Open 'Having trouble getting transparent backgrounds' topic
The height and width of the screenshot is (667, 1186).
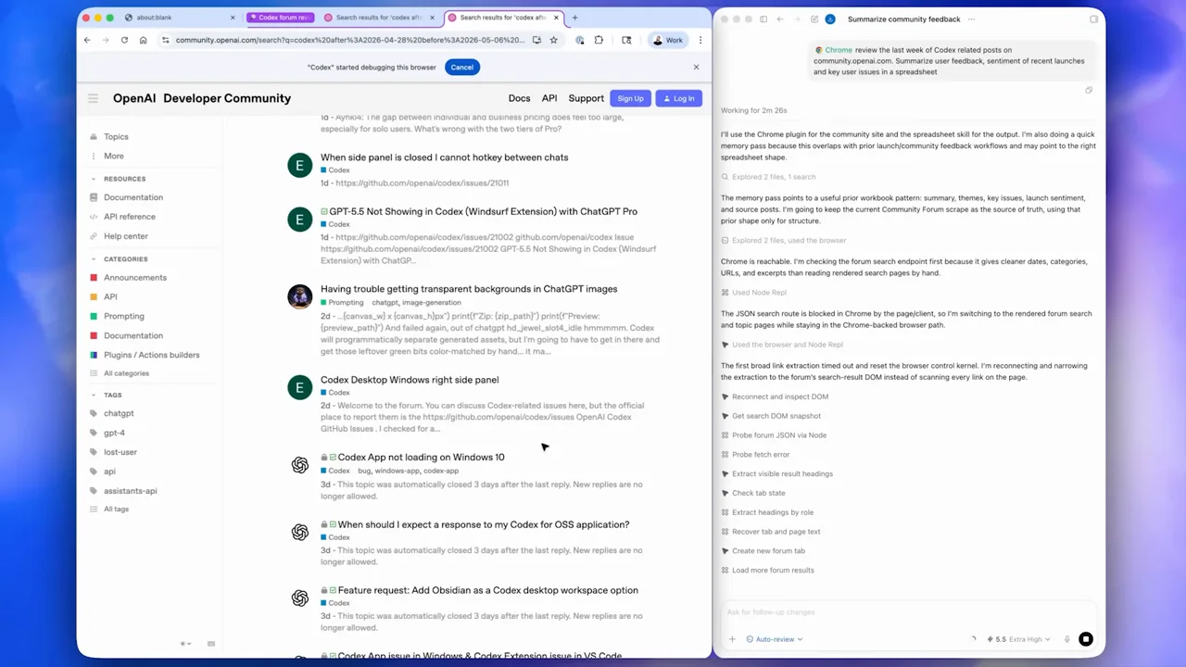pyautogui.click(x=469, y=289)
